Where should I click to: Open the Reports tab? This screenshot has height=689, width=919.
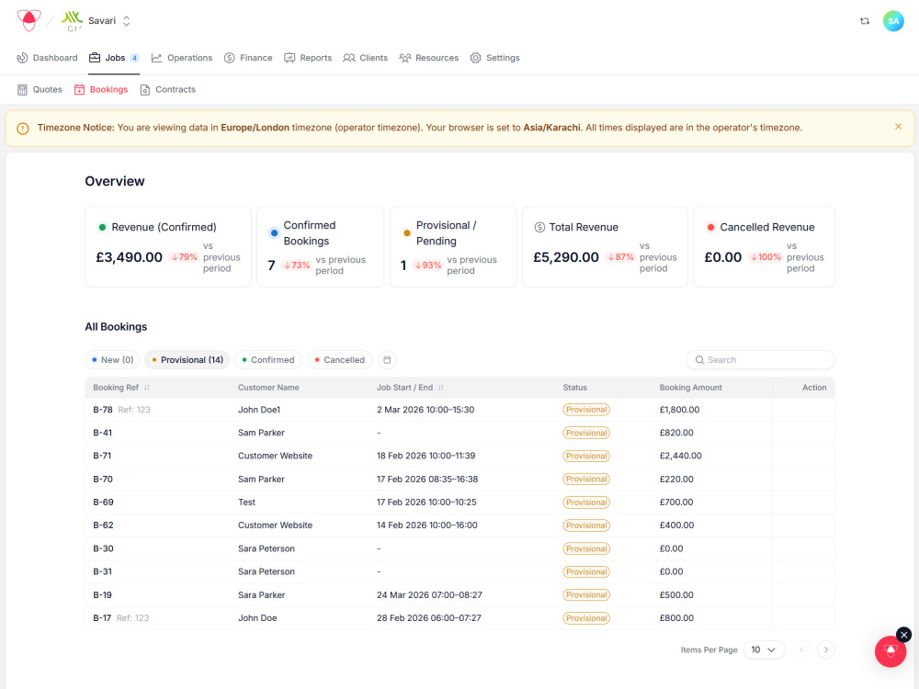tap(308, 58)
